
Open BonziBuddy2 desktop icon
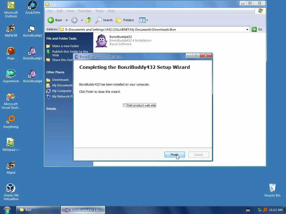[x=33, y=31]
